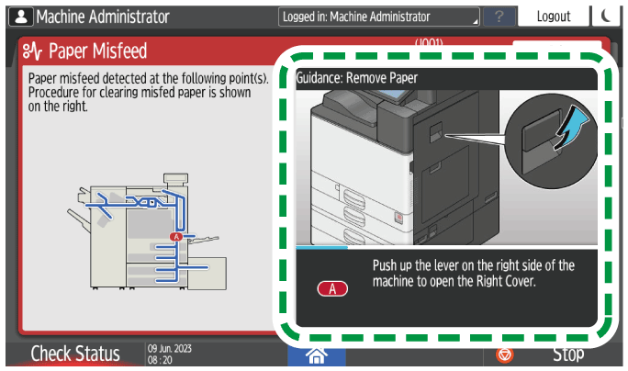
Task: Tap the '09 Jun. 2023 08:20' date display
Action: tap(170, 354)
